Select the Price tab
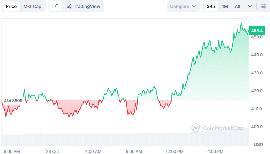270x154 pixels. (11, 6)
